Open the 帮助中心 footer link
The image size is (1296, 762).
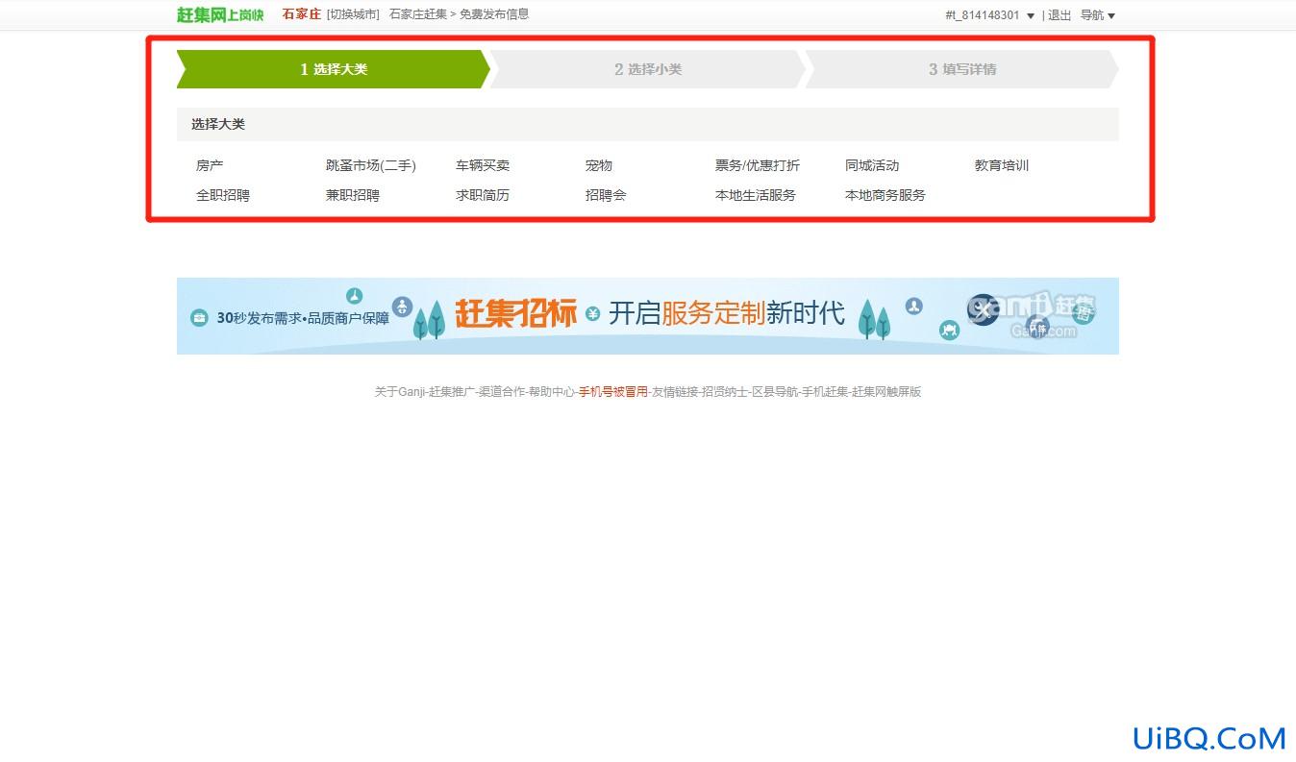pos(552,392)
